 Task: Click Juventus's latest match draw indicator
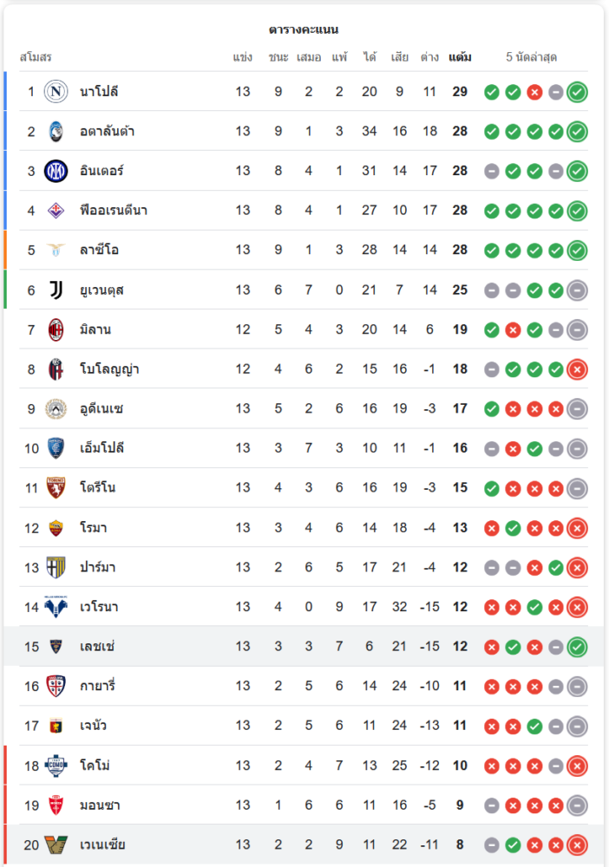tap(577, 290)
